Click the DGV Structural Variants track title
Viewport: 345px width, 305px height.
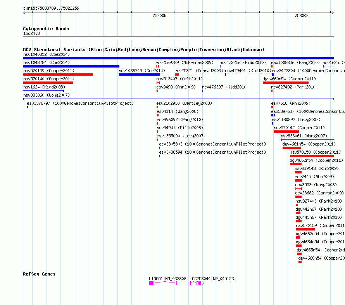click(x=144, y=50)
